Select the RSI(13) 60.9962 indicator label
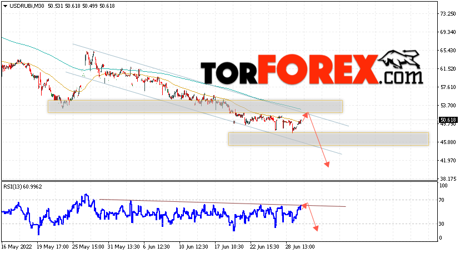Screen dimensions: 460x253 click(x=23, y=187)
